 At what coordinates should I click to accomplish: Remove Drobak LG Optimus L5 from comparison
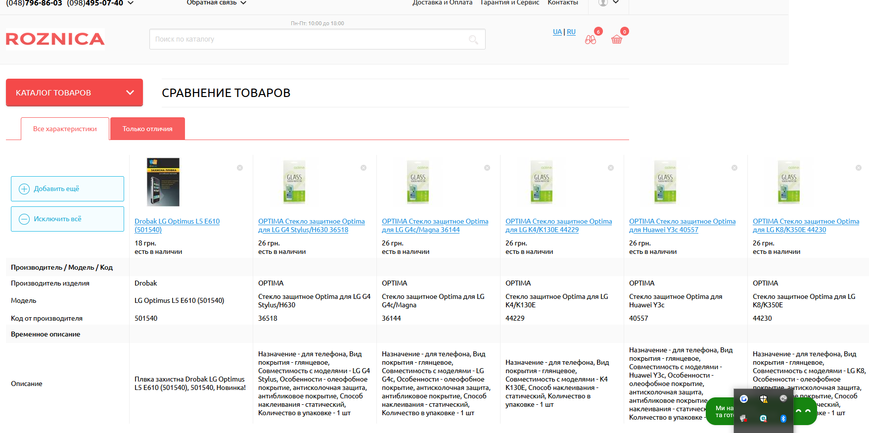click(240, 168)
